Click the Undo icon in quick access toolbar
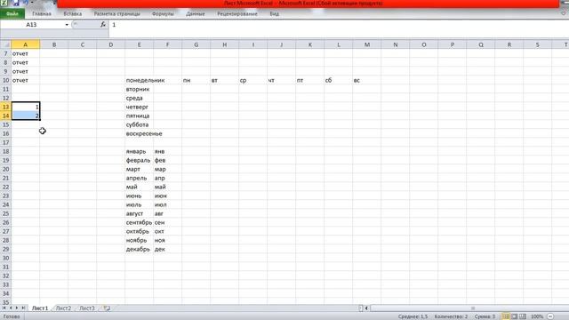The height and width of the screenshot is (320, 569). tap(26, 3)
